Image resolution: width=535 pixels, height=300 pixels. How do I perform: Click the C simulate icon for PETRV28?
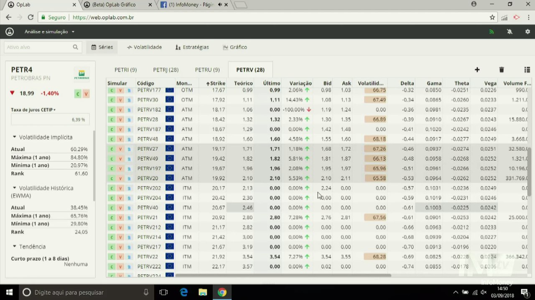(112, 120)
